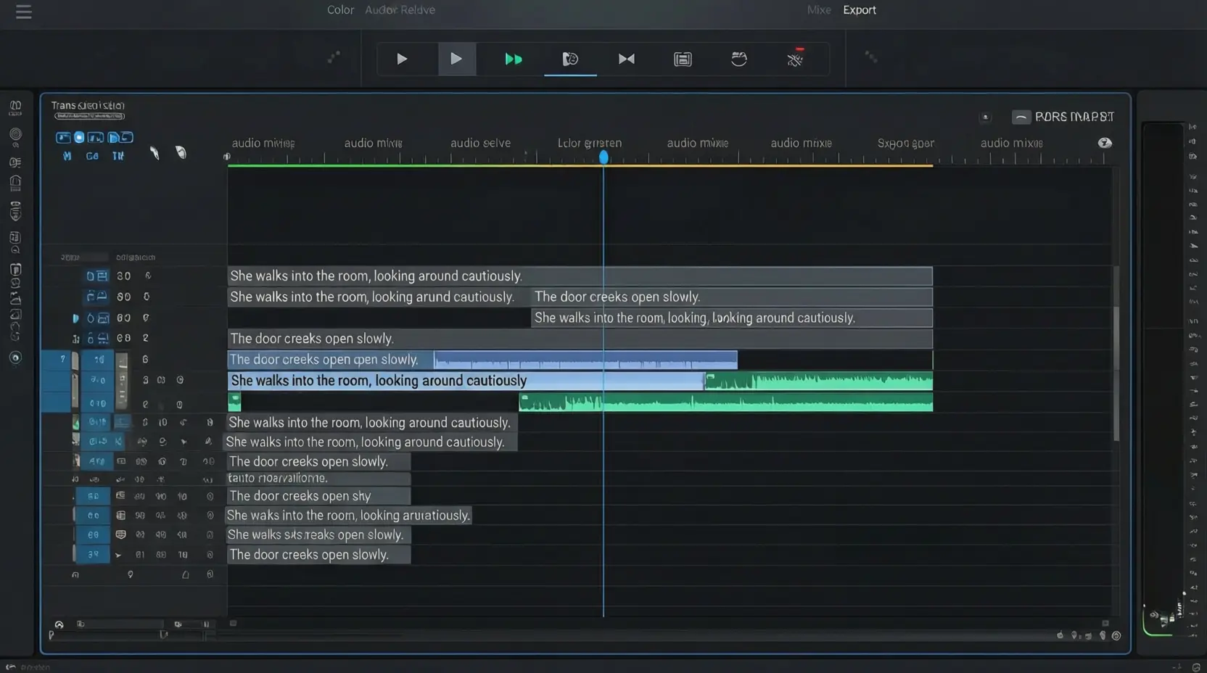Select the pen tool in track header
The image size is (1207, 673).
[155, 153]
